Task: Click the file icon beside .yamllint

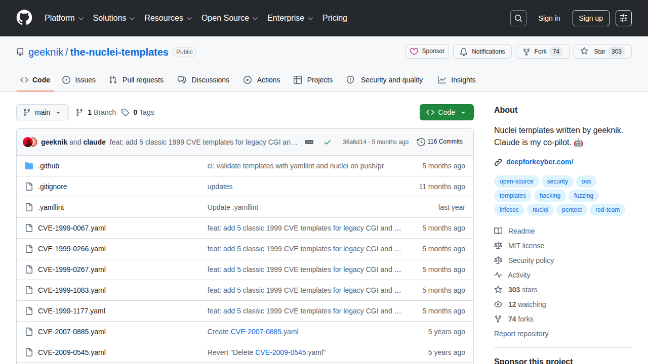Action: click(x=29, y=207)
